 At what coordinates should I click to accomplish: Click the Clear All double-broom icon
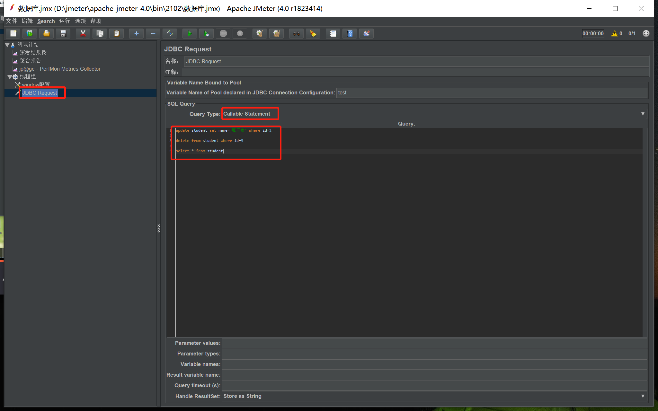(x=276, y=33)
